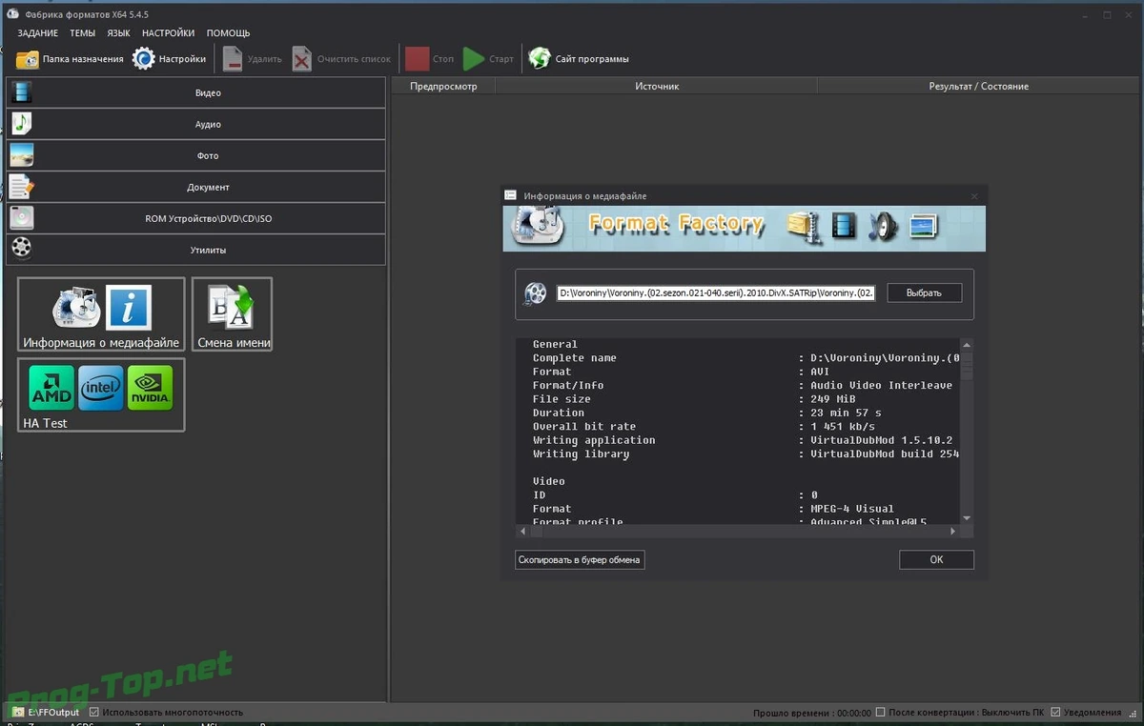Click the Выбрать button in dialog

(x=924, y=292)
